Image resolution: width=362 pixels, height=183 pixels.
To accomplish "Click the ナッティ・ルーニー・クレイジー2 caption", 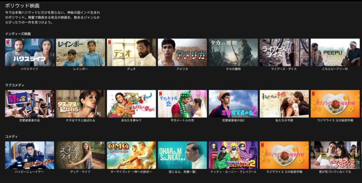I will point(233,172).
